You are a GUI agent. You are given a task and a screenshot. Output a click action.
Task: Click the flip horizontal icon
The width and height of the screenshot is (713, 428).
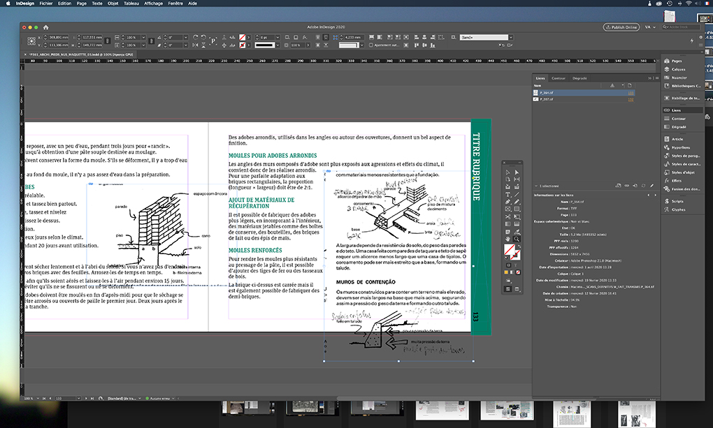click(196, 45)
